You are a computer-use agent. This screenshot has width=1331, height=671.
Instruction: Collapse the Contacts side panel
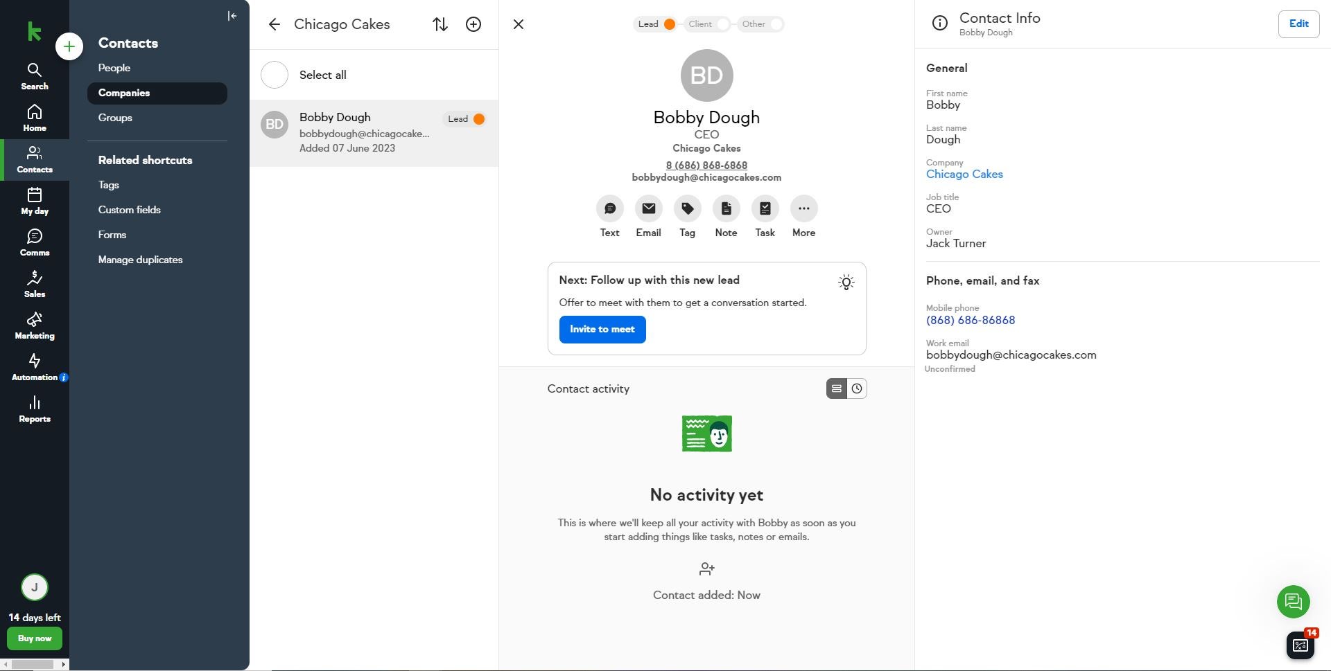click(232, 16)
